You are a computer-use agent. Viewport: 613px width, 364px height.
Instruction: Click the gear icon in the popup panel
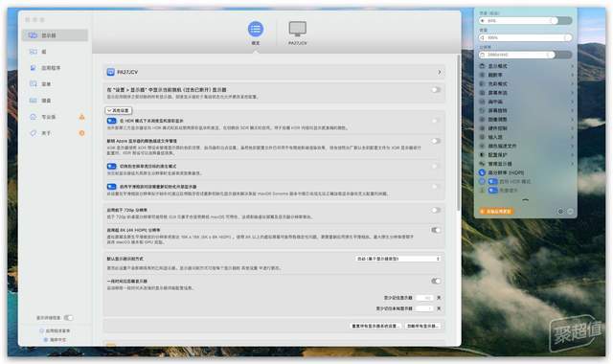560,211
